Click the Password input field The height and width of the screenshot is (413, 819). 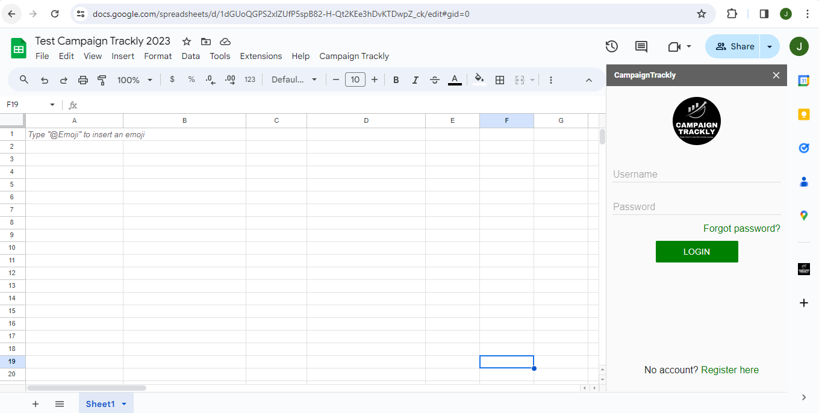[697, 206]
